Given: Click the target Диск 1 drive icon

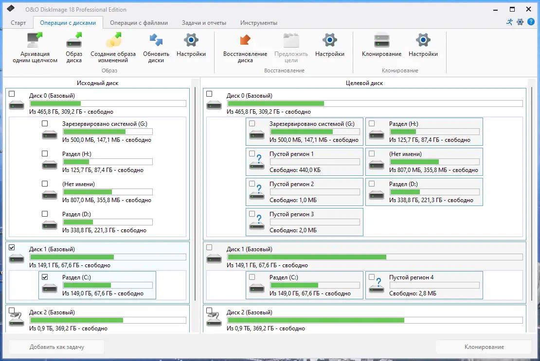Looking at the screenshot, I should pos(214,259).
